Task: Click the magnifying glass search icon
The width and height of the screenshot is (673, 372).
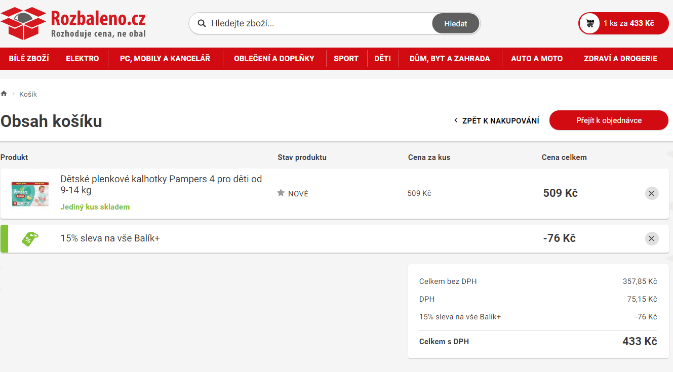Action: pyautogui.click(x=202, y=23)
